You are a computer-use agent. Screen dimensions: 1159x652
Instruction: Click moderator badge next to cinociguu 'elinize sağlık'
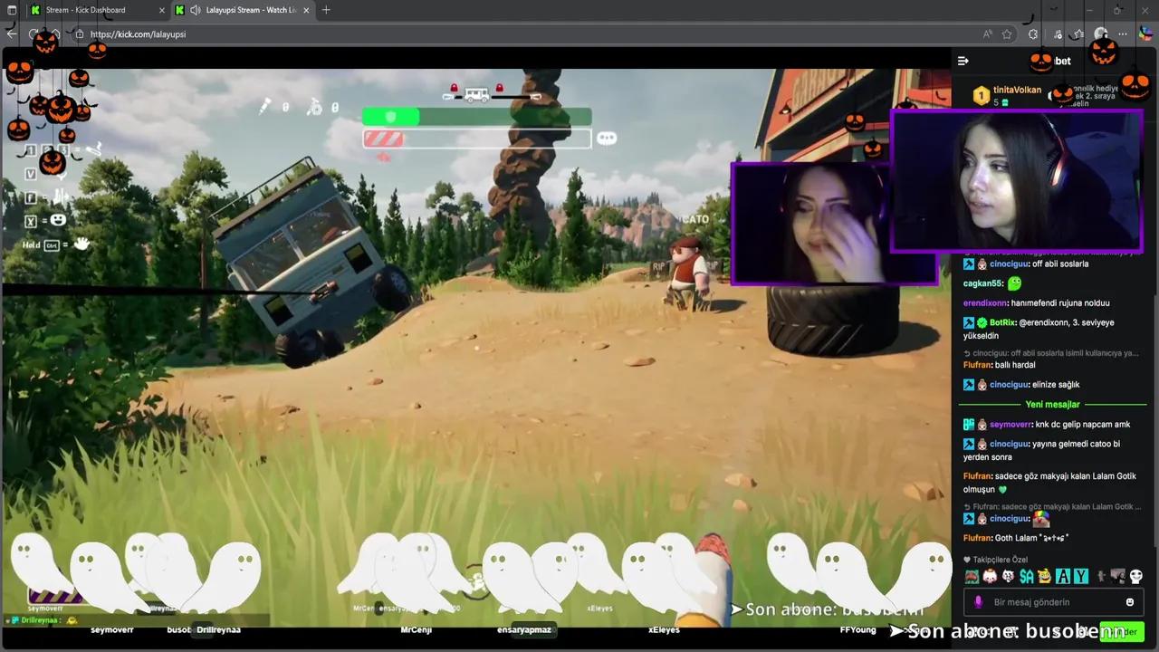(969, 385)
